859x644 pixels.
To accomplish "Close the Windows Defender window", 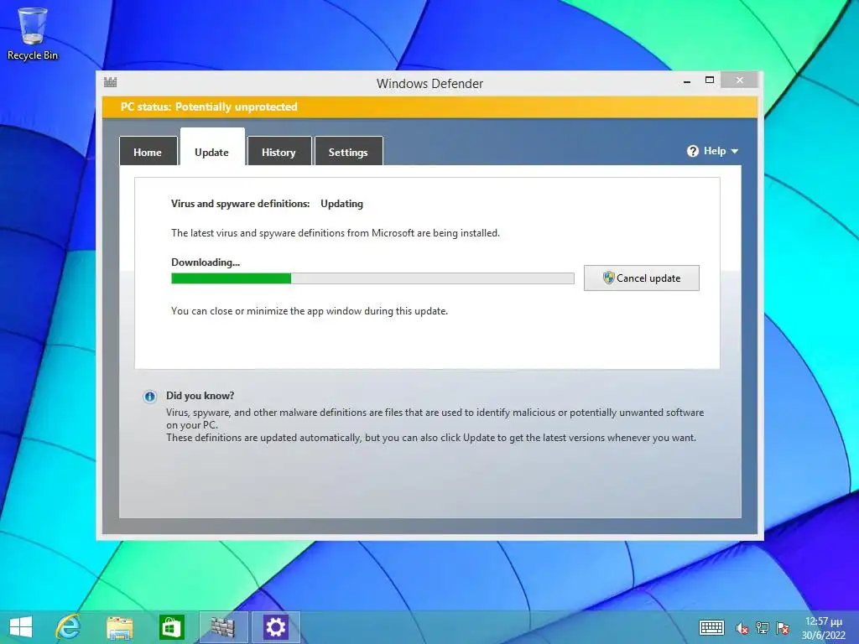I will coord(740,80).
